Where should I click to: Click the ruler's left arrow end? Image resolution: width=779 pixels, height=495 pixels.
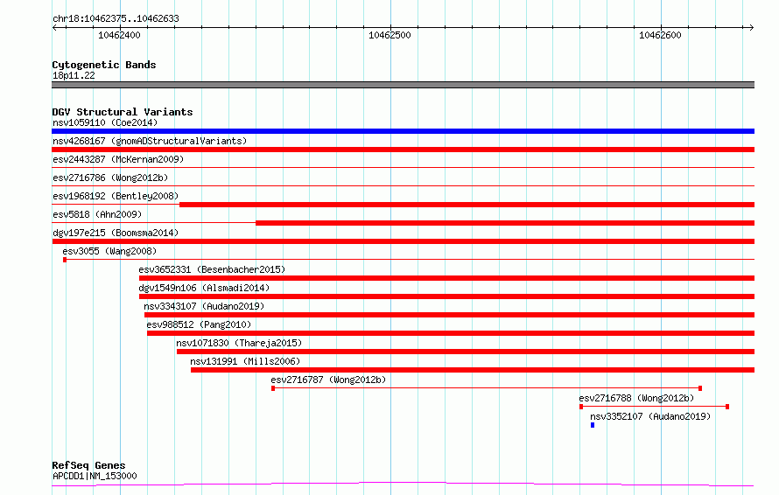point(54,27)
